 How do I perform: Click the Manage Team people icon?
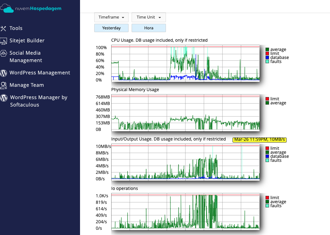click(4, 85)
